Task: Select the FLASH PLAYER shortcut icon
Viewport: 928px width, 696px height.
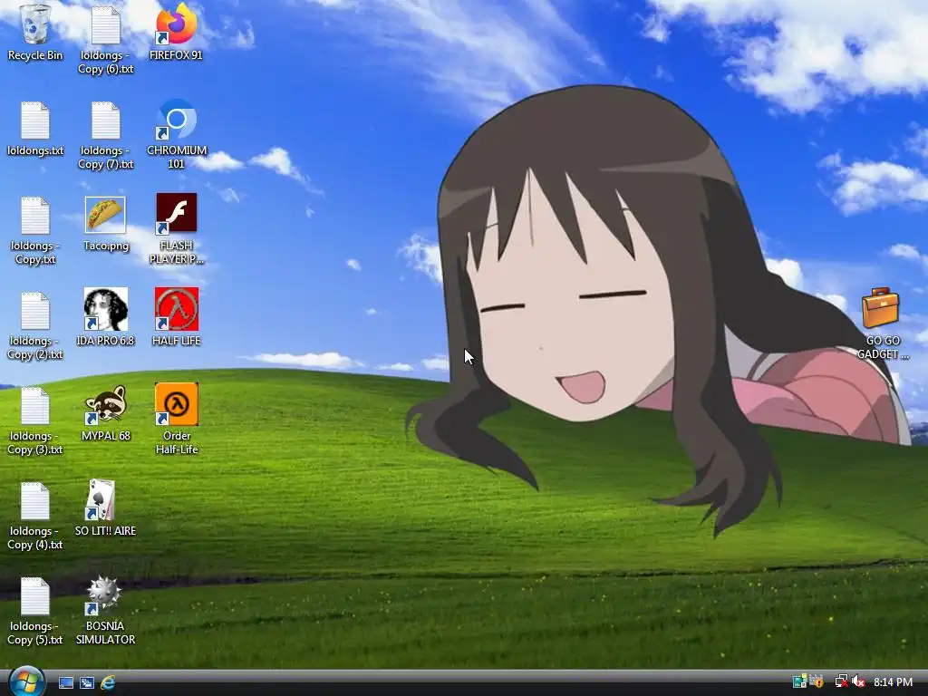Action: (176, 229)
